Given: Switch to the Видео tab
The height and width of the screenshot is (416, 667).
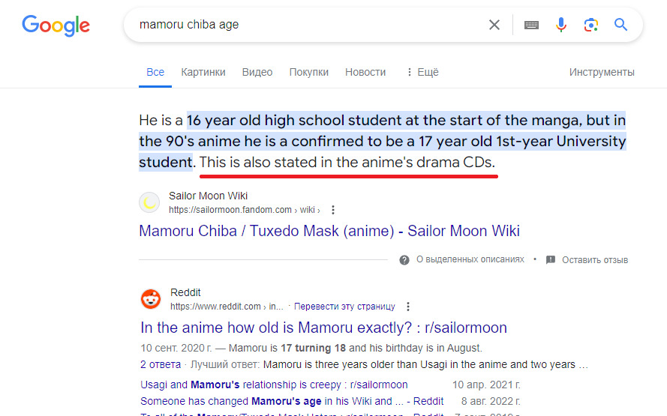Looking at the screenshot, I should tap(257, 72).
